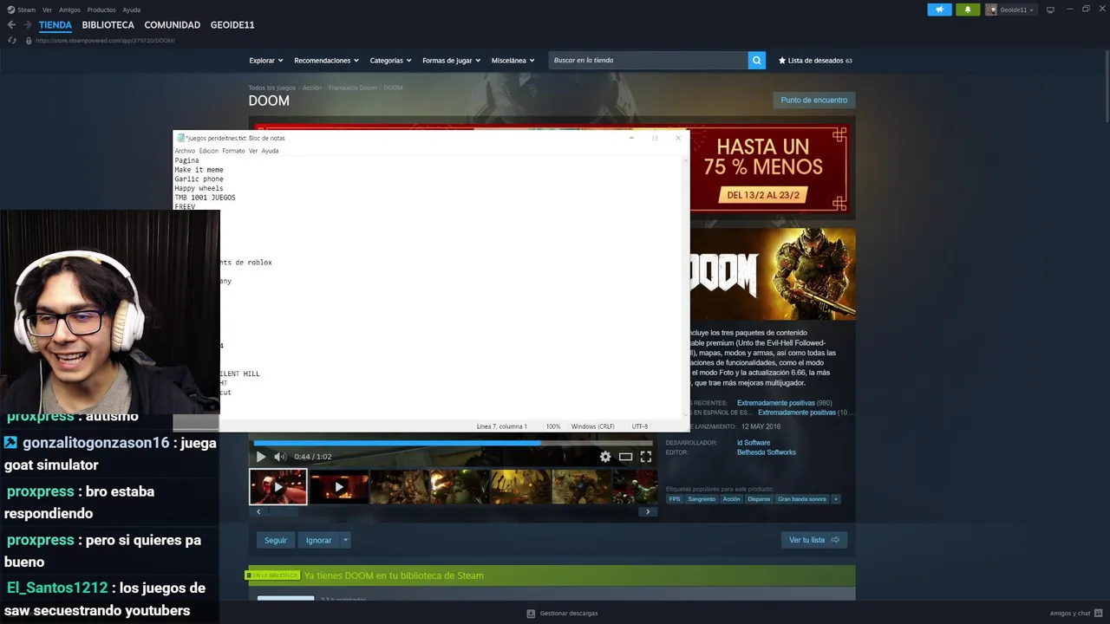
Task: Play the DOOM trailer video
Action: (x=260, y=457)
